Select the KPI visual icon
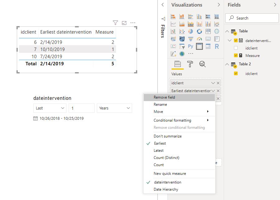This screenshot has height=200, width=280. pos(173,46)
